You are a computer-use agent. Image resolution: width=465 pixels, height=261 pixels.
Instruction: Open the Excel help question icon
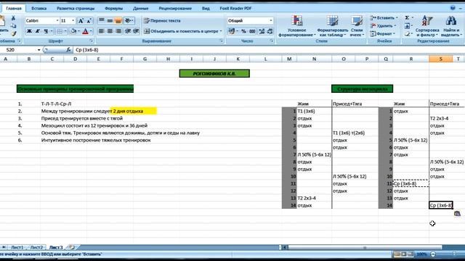click(x=453, y=8)
